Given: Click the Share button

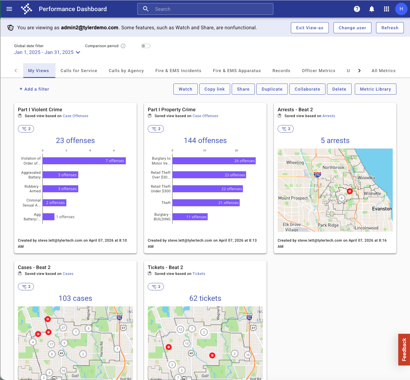Looking at the screenshot, I should coord(243,89).
